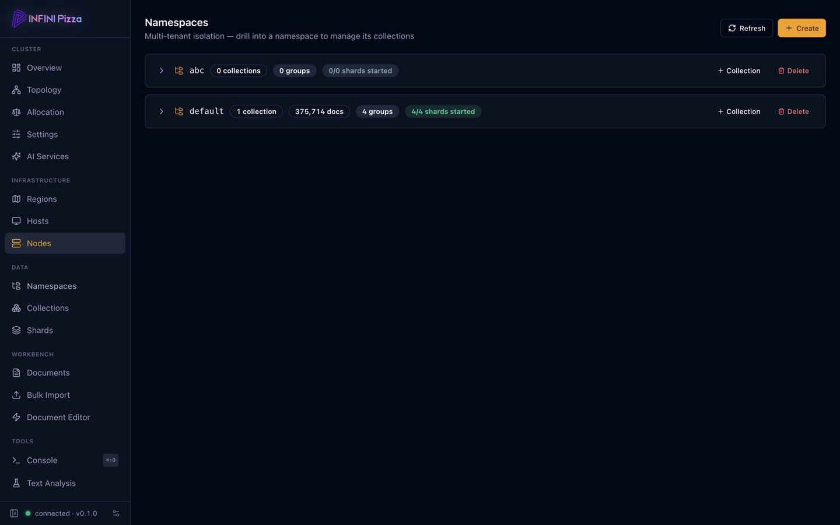
Task: Open the Regions map icon
Action: click(16, 199)
